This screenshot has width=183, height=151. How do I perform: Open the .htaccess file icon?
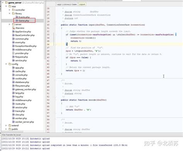(14, 28)
